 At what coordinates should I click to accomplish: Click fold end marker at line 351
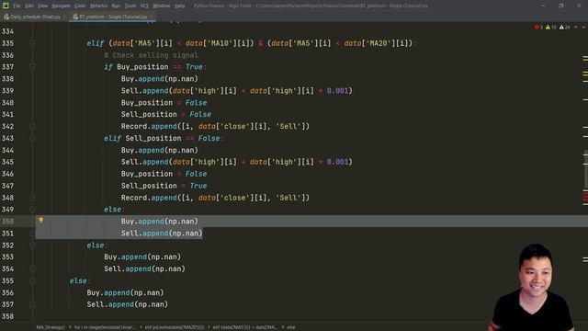(33, 234)
